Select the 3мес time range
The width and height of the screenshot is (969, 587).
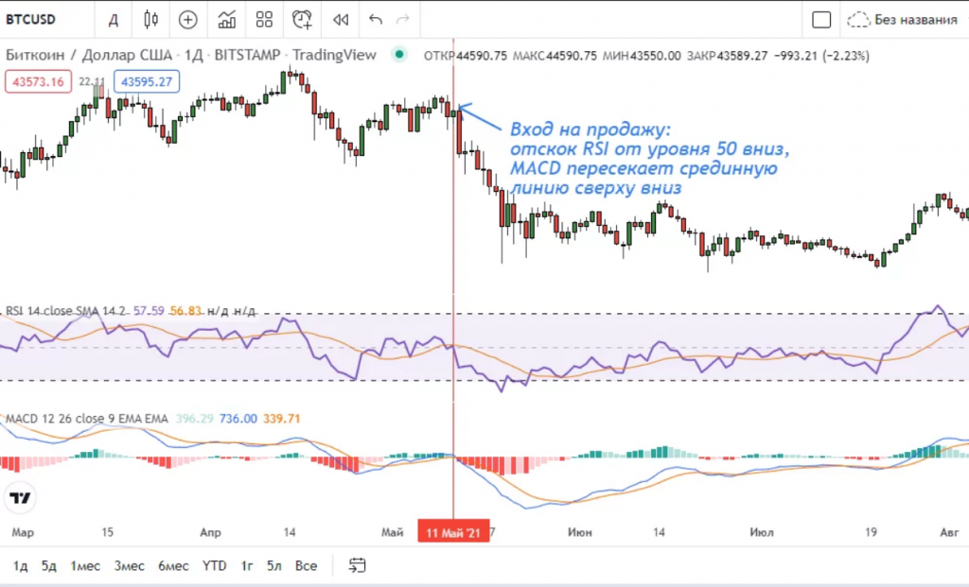[x=129, y=565]
